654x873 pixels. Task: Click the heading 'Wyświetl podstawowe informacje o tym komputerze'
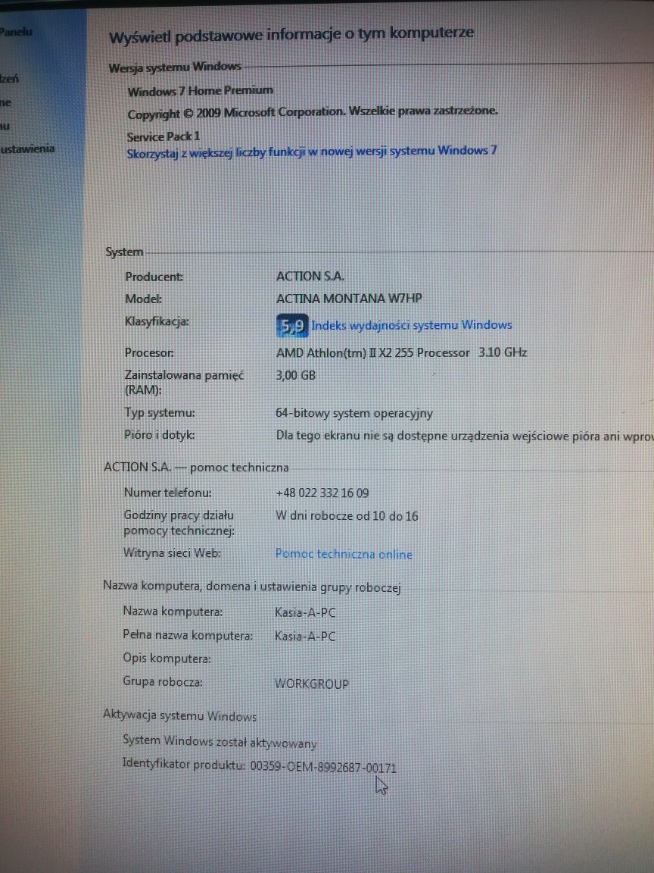pyautogui.click(x=291, y=35)
